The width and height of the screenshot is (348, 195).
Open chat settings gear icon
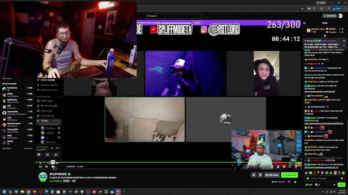click(x=334, y=185)
